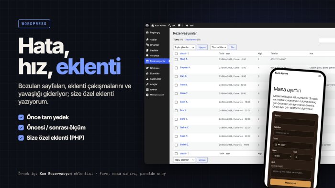Check the Zeynep K. row checkbox
The height and width of the screenshot is (188, 335).
pos(176,68)
